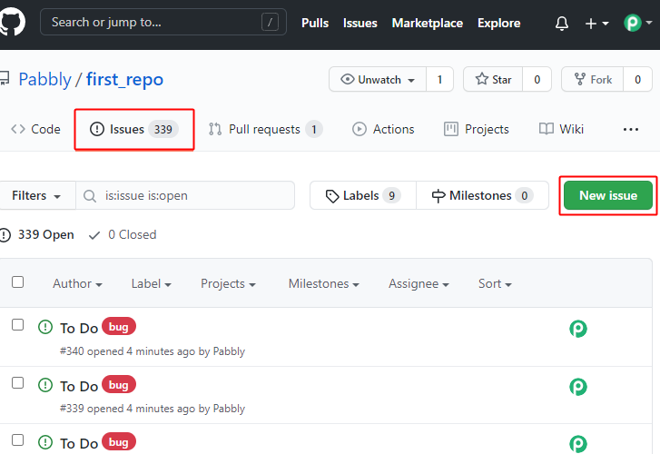The width and height of the screenshot is (660, 454).
Task: Click the open-issue icon for issue #339
Action: click(x=45, y=385)
